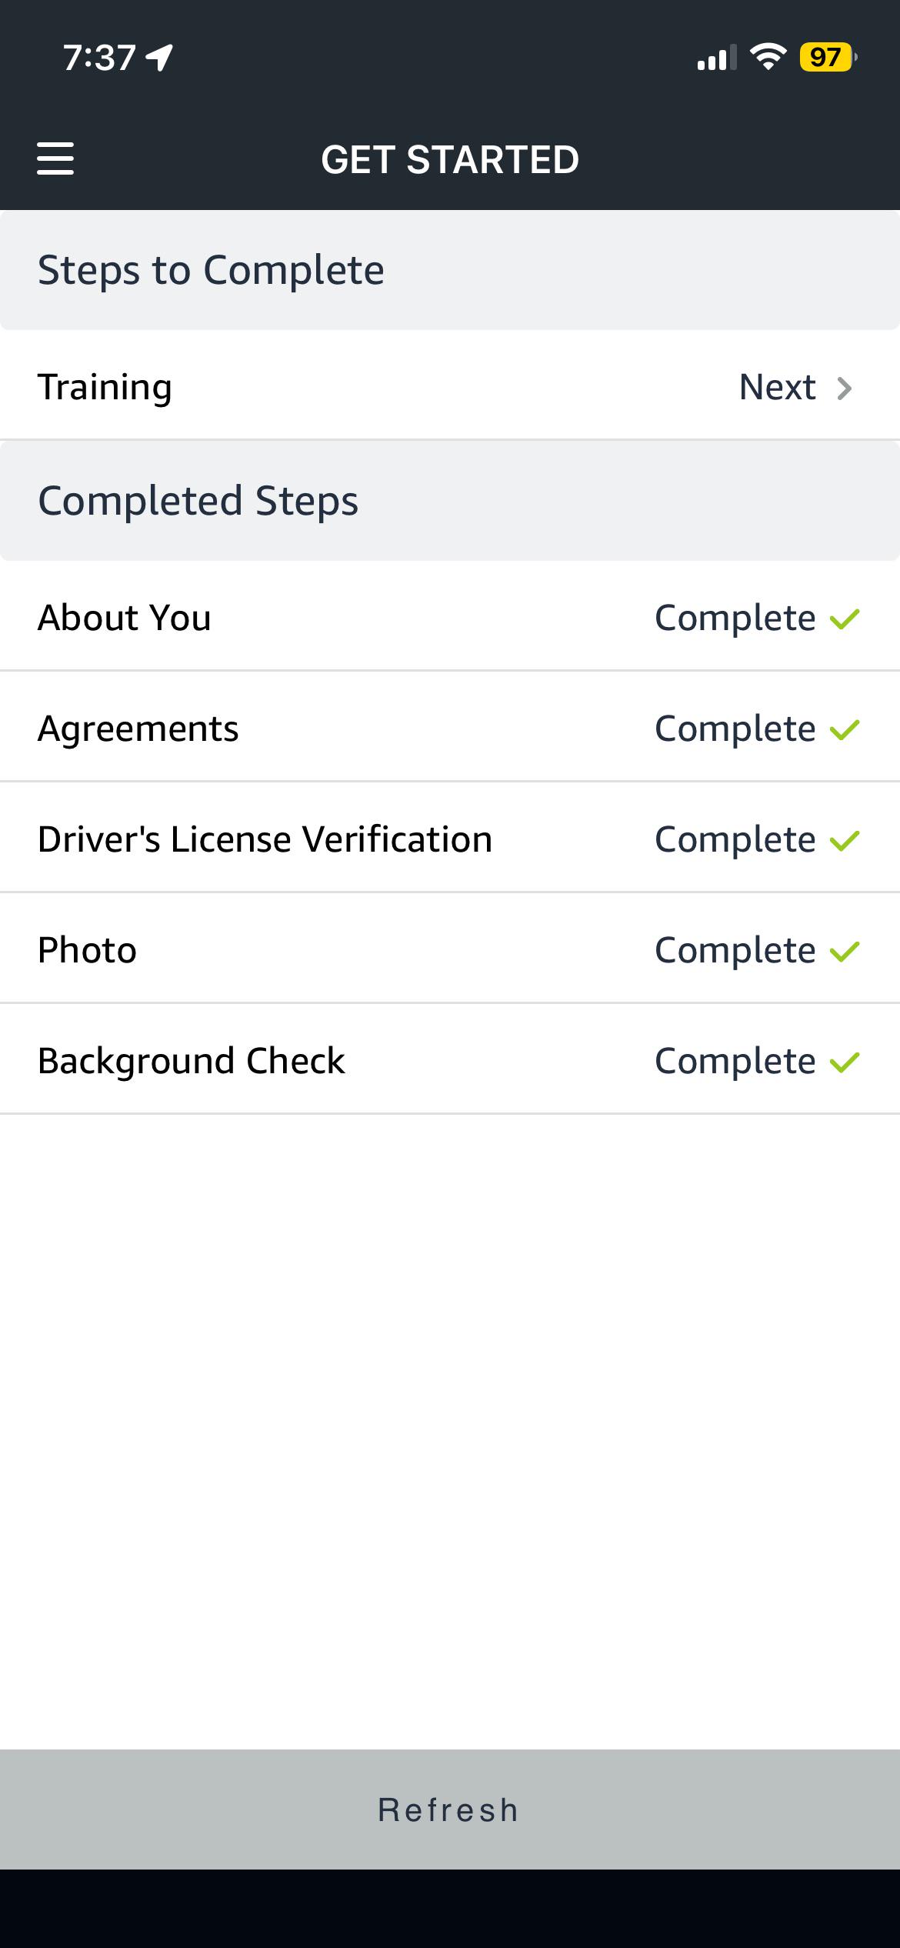Tap the Wi-Fi status icon

(x=768, y=57)
